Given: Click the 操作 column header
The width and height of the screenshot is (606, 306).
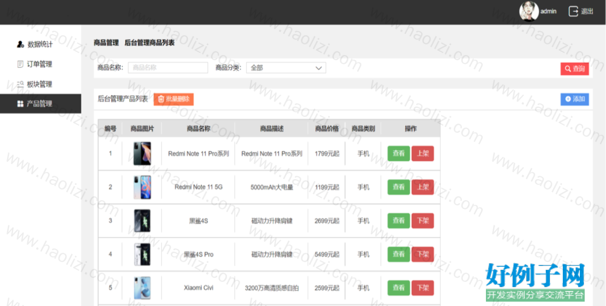Looking at the screenshot, I should pyautogui.click(x=411, y=129).
